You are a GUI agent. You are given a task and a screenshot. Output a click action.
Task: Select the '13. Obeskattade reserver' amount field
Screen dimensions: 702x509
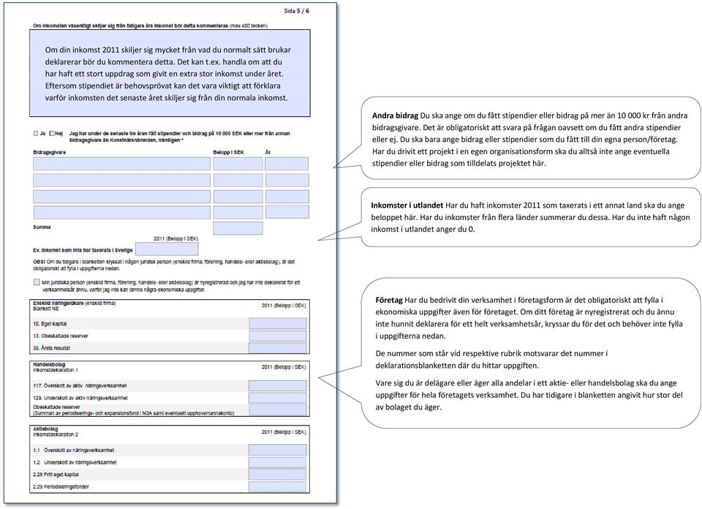click(x=278, y=336)
